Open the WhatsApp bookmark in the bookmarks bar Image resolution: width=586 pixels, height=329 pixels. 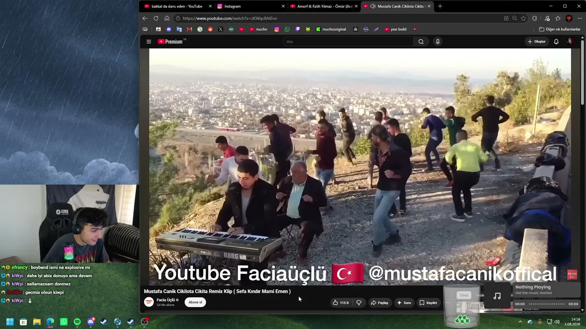pyautogui.click(x=287, y=29)
